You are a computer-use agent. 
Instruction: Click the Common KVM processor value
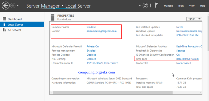189,79
